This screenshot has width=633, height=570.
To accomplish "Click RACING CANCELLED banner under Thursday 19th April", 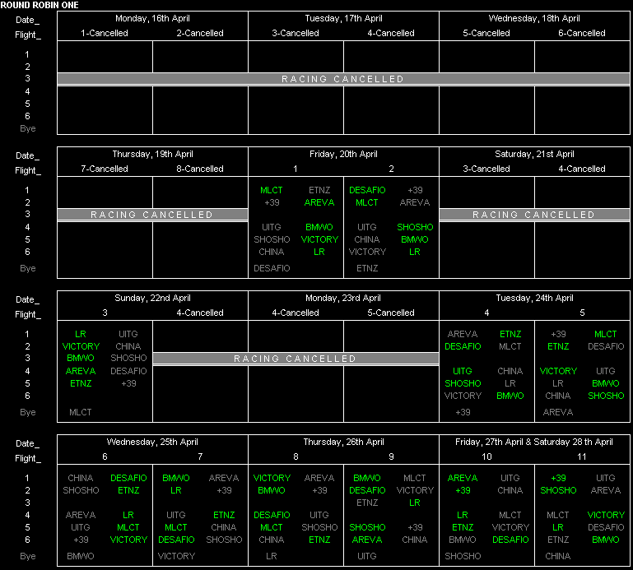I will [x=152, y=215].
